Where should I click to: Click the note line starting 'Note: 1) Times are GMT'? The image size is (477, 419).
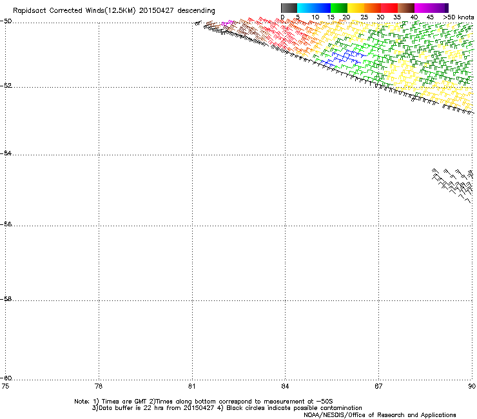pyautogui.click(x=204, y=402)
